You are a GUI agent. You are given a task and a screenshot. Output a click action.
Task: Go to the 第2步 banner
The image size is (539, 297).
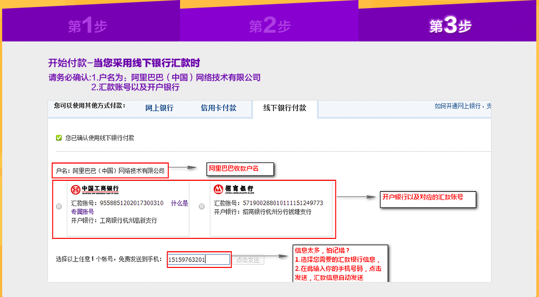click(x=269, y=26)
